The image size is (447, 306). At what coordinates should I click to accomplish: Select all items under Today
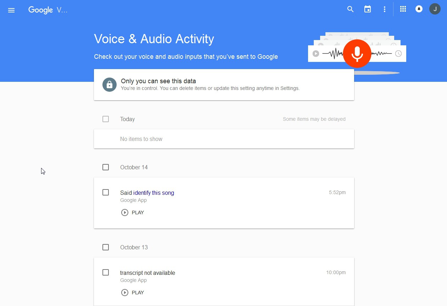[x=106, y=119]
